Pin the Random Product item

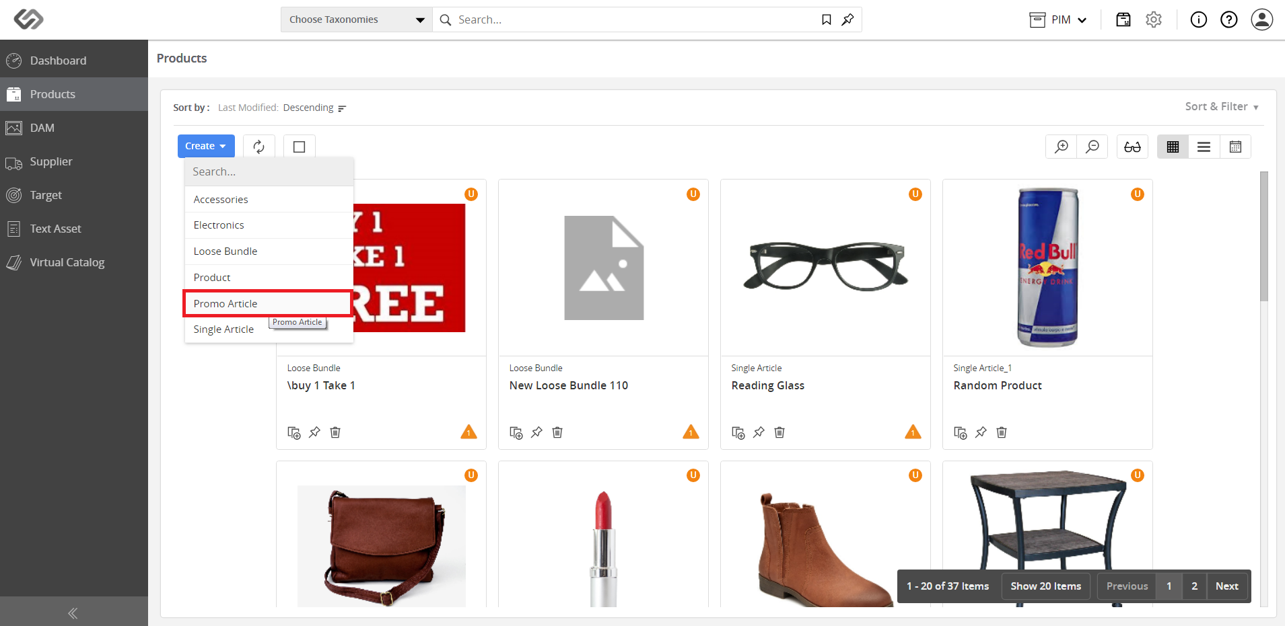tap(981, 432)
